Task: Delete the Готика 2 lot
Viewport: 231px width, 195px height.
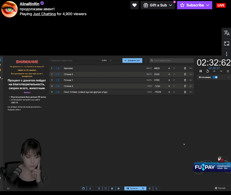Action: tap(185, 74)
